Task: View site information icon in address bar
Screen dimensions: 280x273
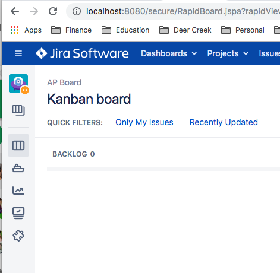Action: point(77,11)
